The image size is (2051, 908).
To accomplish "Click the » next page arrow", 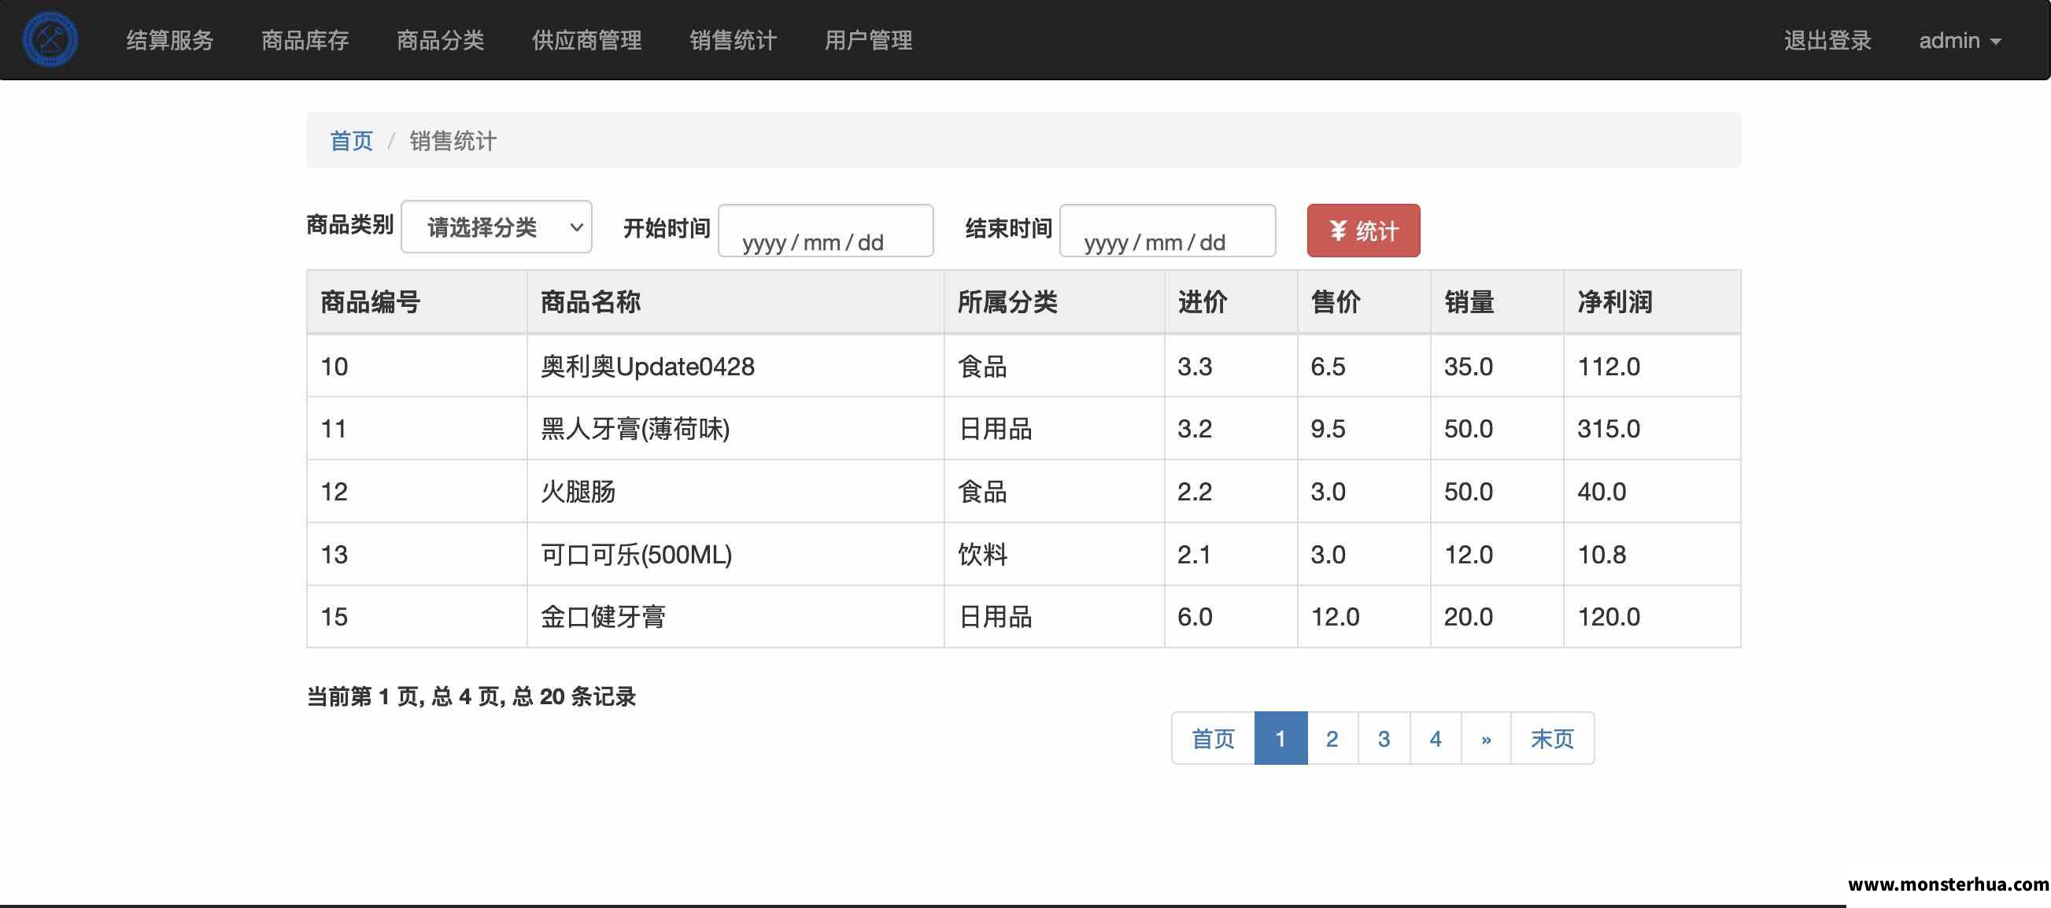I will pos(1486,739).
